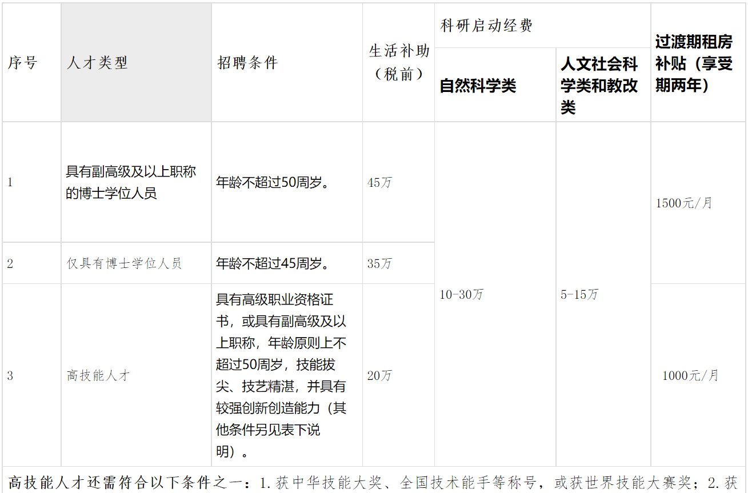Select the "人才类型" gray header cell
748x493 pixels.
(97, 63)
